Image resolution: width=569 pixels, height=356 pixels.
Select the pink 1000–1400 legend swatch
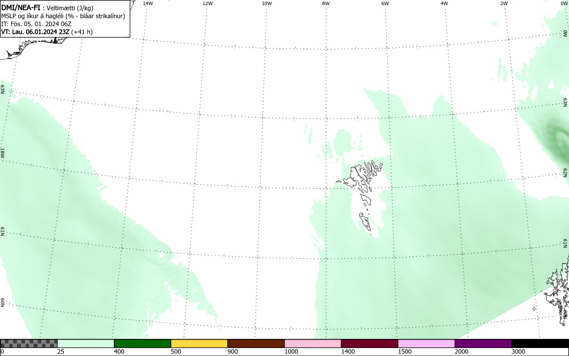pos(313,343)
